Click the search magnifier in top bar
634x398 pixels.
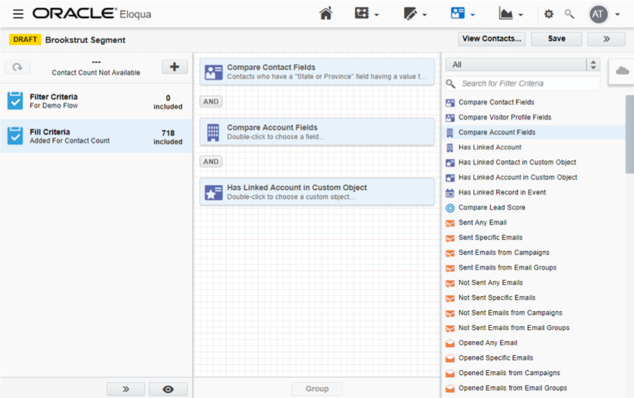[x=569, y=14]
